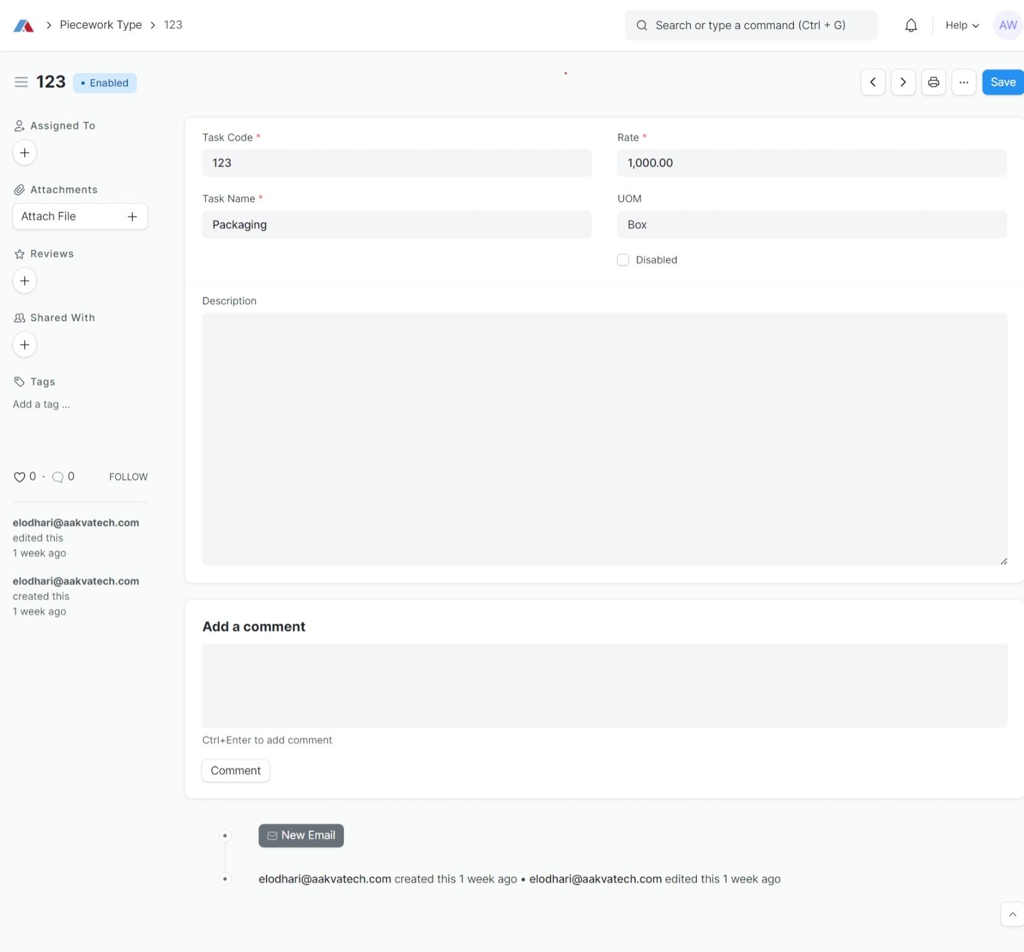Click the app logo home icon
The height and width of the screenshot is (952, 1024).
23,25
